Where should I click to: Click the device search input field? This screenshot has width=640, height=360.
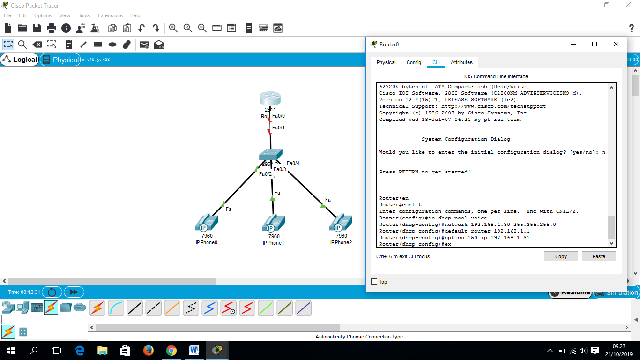pyautogui.click(x=44, y=320)
